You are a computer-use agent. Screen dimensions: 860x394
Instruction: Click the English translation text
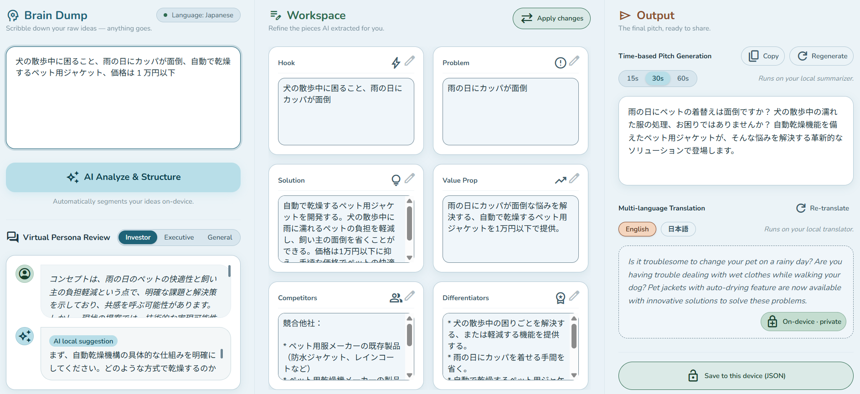[x=735, y=281]
